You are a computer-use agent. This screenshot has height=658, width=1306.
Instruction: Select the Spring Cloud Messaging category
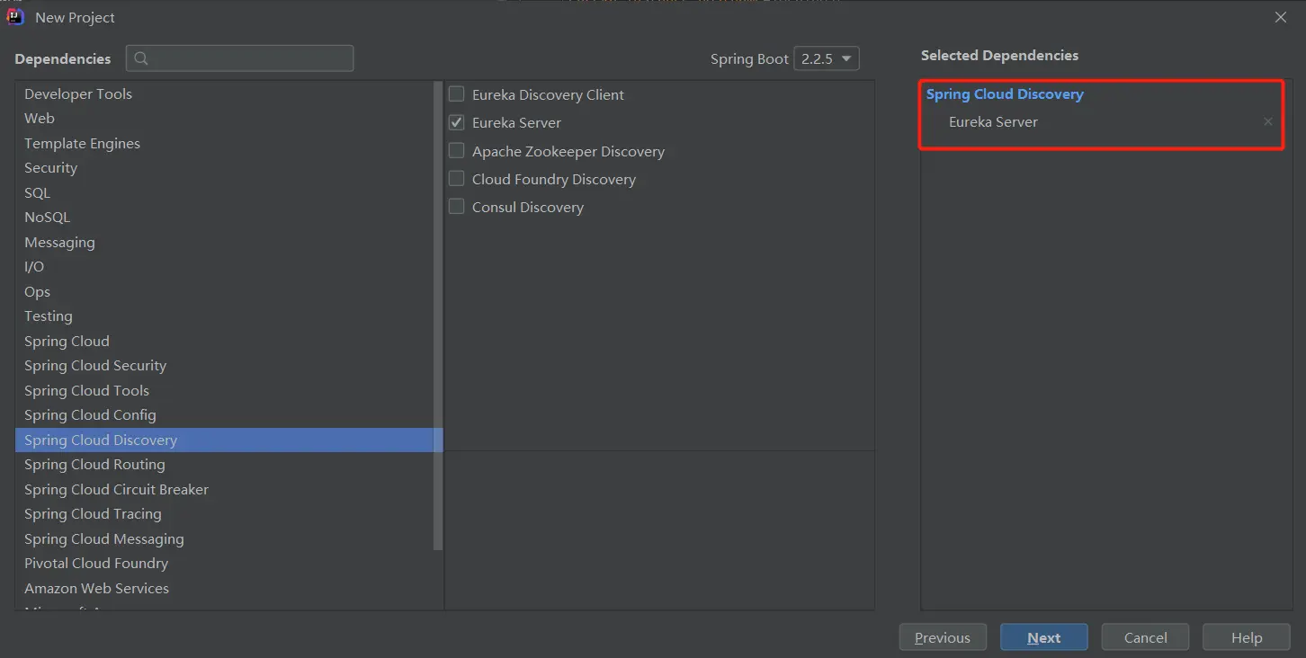[224, 538]
